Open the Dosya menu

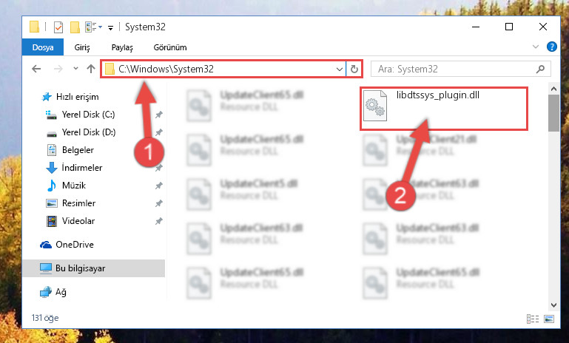pyautogui.click(x=43, y=47)
